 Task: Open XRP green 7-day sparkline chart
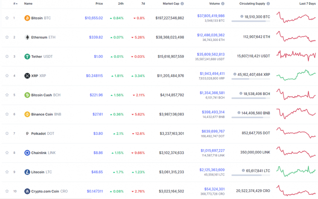click(x=296, y=75)
